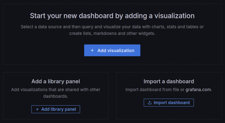Image resolution: width=225 pixels, height=123 pixels.
Task: Click the 'Add a library panel' heading
Action: pyautogui.click(x=55, y=81)
